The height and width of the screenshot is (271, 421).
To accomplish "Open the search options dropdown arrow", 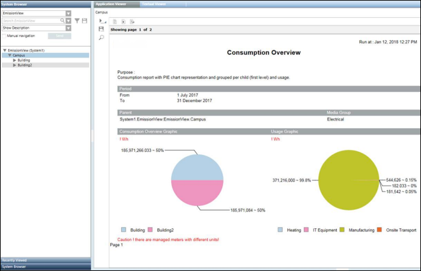I will pos(69,20).
